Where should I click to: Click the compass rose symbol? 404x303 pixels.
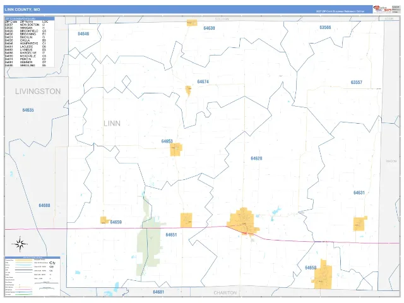(20, 244)
